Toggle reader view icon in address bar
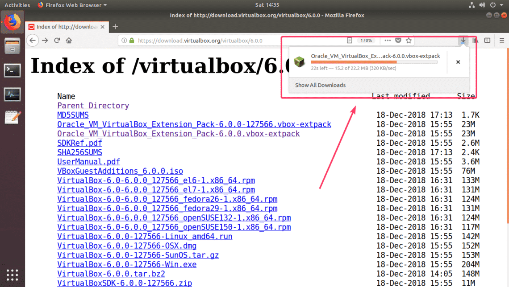 tap(350, 41)
